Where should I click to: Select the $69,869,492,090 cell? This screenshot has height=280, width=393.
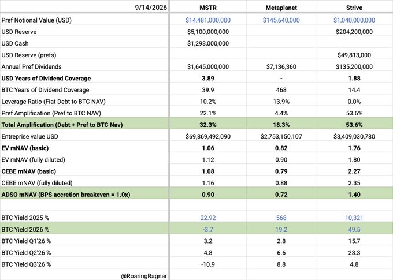pos(208,136)
